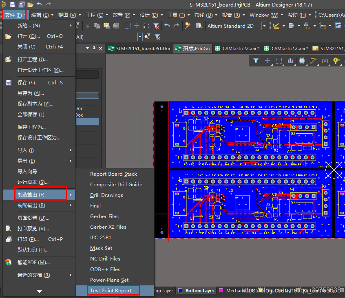Expand the 装配输出 (B) submenu
The width and height of the screenshot is (345, 298).
click(39, 205)
